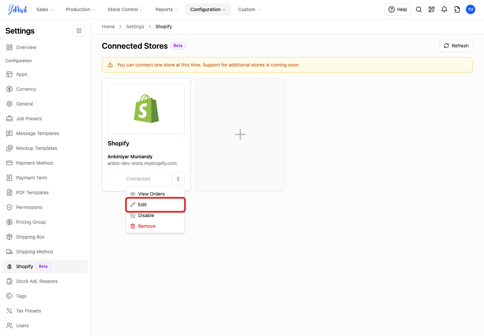Open the global search icon
484x336 pixels.
[419, 9]
